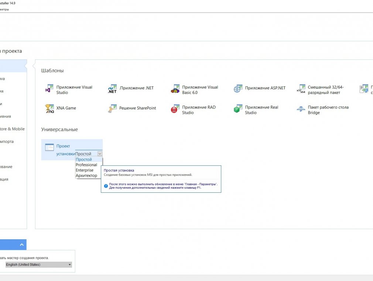373x281 pixels.
Task: Select the Real Studio application icon
Action: point(238,109)
